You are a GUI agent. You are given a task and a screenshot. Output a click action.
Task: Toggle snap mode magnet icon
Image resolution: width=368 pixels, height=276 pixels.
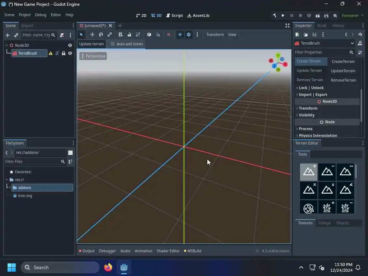(x=158, y=35)
